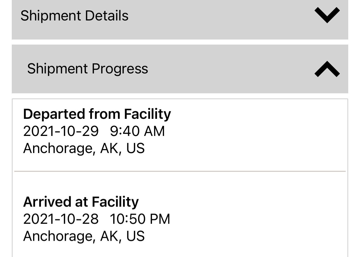The width and height of the screenshot is (360, 257).
Task: Click the word Facility in Departed heading
Action: point(147,114)
